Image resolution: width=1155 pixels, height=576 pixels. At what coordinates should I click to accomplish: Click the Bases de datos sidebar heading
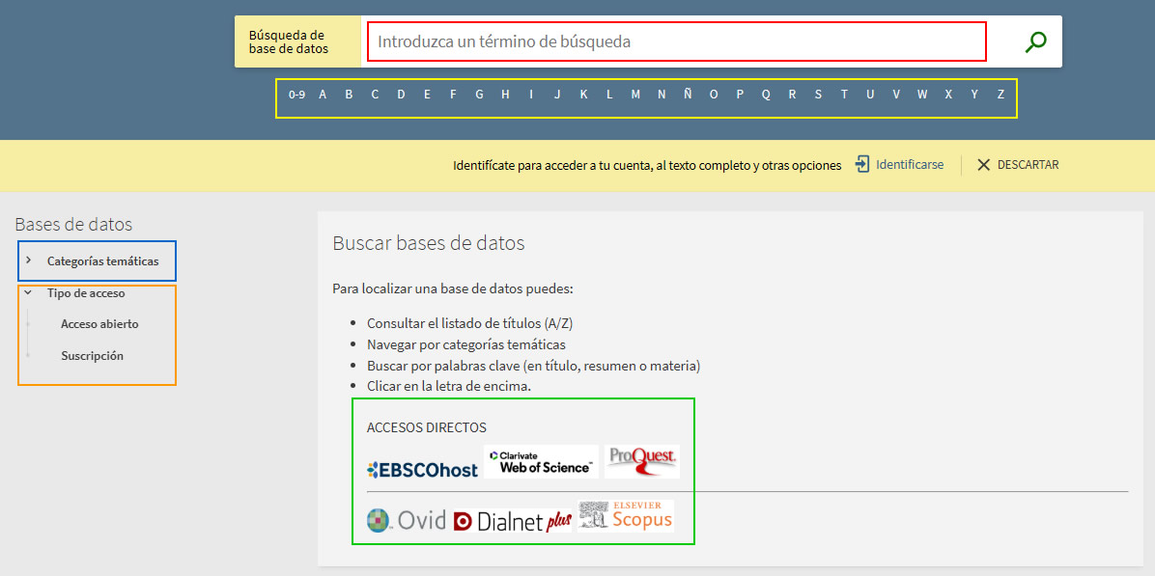pyautogui.click(x=73, y=225)
